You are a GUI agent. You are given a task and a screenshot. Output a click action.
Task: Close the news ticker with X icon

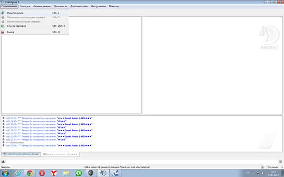(262, 167)
